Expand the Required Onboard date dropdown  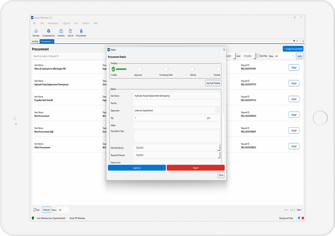(x=219, y=155)
